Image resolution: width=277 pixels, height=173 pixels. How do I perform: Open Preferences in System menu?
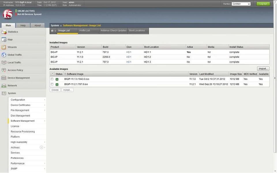coord(17,158)
